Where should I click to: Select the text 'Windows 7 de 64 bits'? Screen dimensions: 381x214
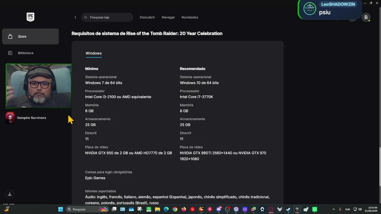(104, 83)
